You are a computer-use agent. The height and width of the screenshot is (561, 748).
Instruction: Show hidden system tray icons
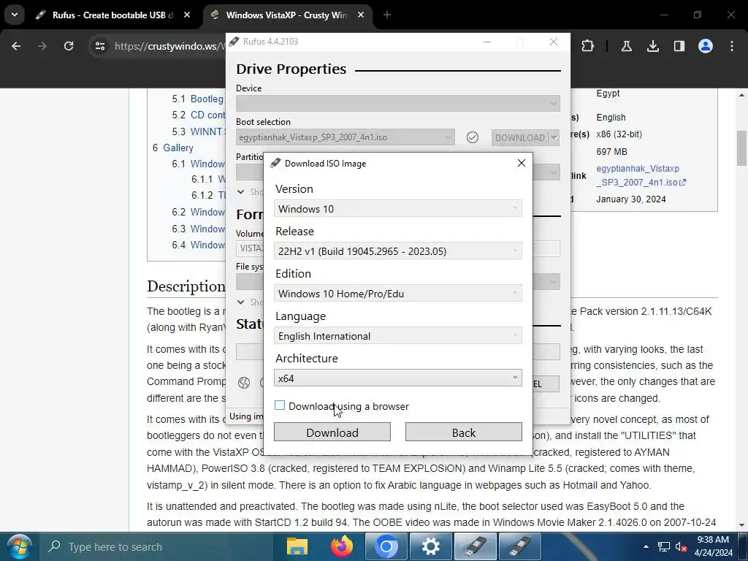(x=646, y=546)
